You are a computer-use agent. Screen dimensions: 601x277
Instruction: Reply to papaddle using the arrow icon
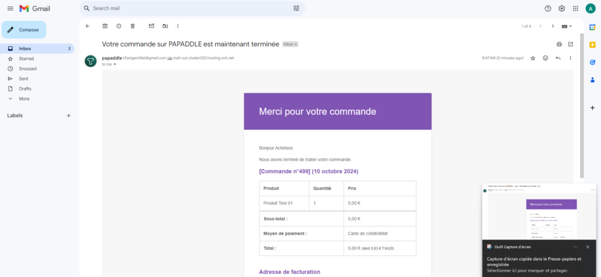click(x=558, y=58)
